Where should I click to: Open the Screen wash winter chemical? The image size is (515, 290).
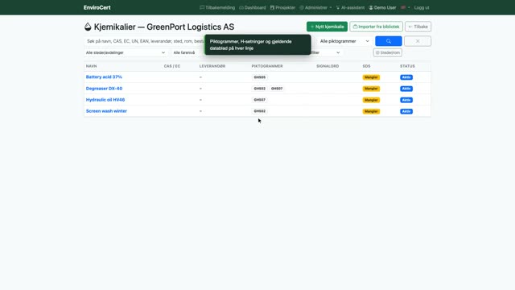click(106, 111)
